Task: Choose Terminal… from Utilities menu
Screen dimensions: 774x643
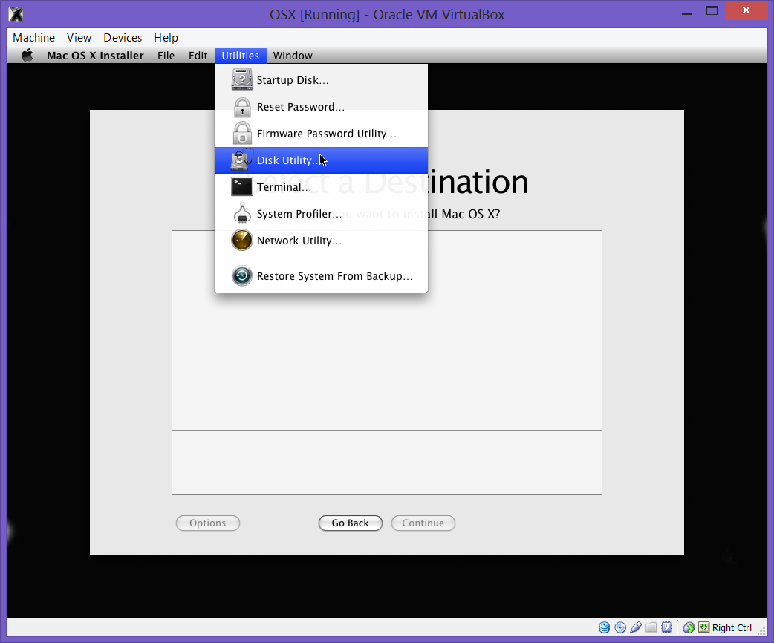Action: coord(322,186)
